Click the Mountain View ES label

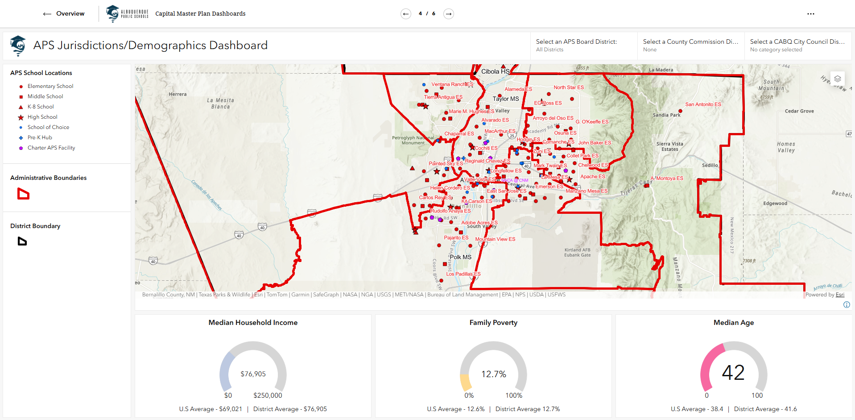tap(495, 239)
